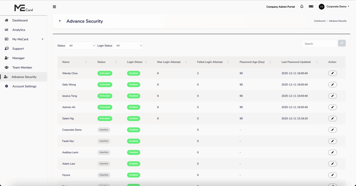356x186 pixels.
Task: Click the pencil icon for Salem Ng
Action: tap(332, 119)
